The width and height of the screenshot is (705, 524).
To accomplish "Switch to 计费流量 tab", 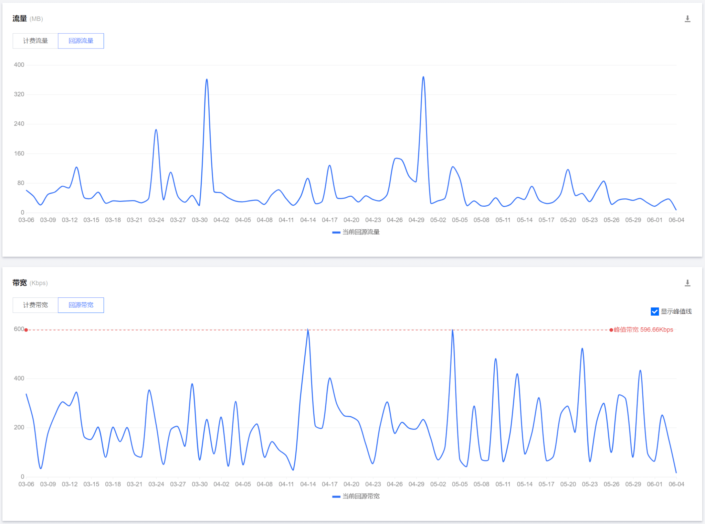I will (x=35, y=41).
